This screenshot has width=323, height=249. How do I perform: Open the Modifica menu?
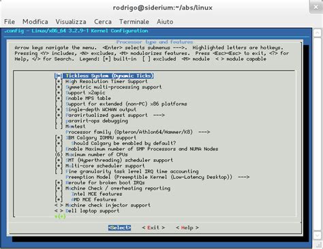(x=35, y=22)
